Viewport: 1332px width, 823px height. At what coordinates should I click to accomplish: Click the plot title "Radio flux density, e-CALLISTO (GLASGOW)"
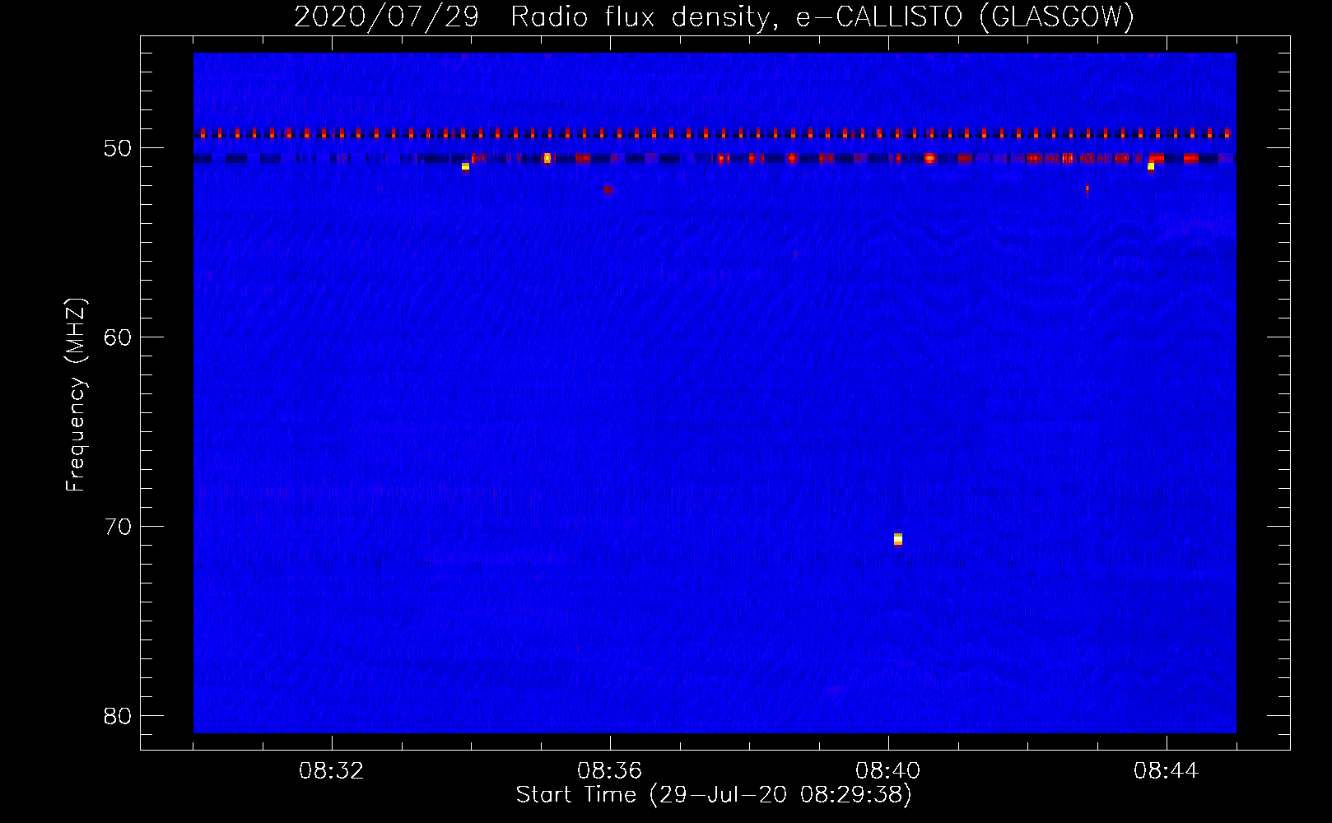coord(822,16)
